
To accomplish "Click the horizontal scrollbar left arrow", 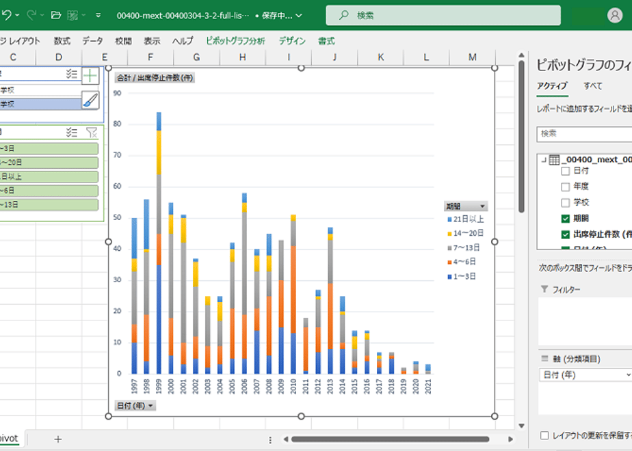I will pos(286,439).
